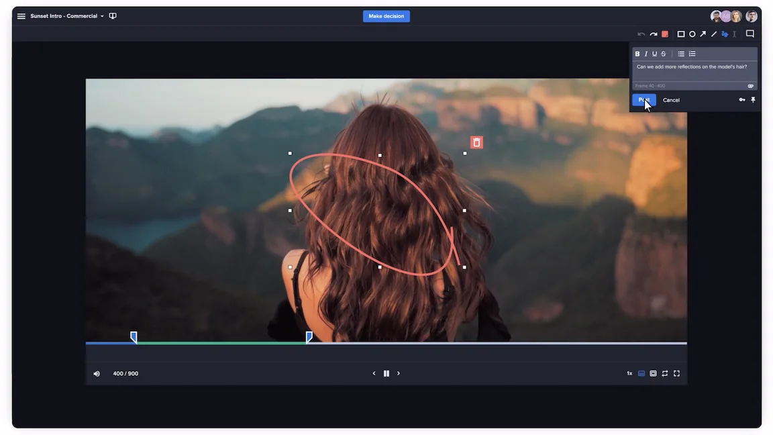Click the Make decision button
773x435 pixels.
coord(386,16)
